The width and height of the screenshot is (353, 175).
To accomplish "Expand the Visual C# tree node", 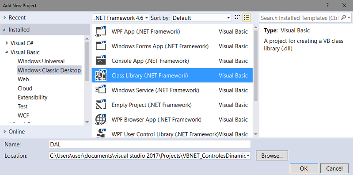I will click(x=7, y=43).
